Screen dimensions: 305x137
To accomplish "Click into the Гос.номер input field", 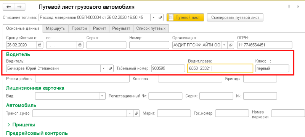I will [232, 113].
